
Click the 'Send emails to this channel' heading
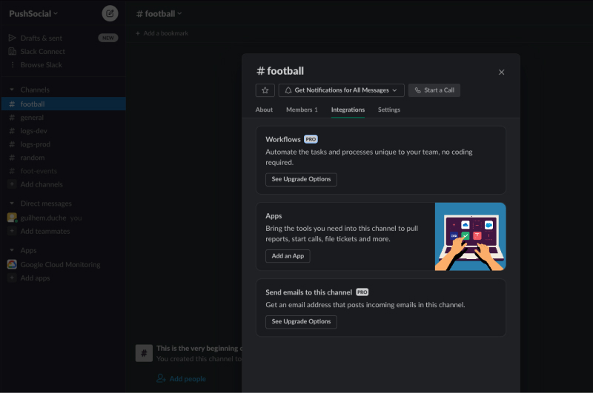[308, 292]
